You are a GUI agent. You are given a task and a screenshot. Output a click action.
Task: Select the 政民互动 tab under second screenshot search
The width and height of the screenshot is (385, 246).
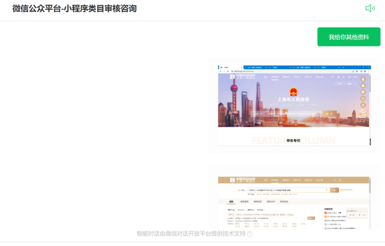(x=284, y=202)
